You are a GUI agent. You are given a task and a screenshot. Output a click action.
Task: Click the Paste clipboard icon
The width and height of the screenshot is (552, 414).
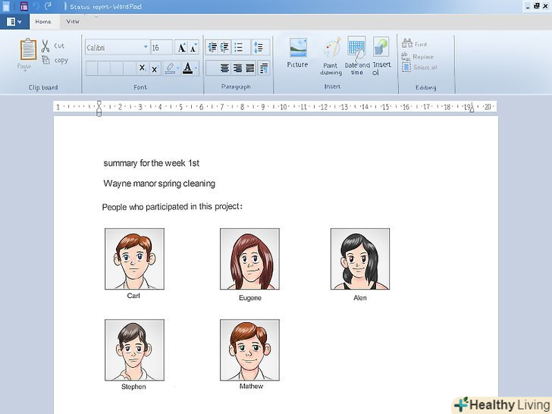coord(27,51)
